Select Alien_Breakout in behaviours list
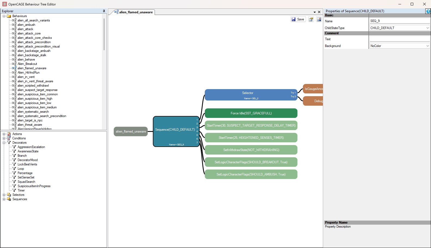The image size is (431, 248). [27, 64]
